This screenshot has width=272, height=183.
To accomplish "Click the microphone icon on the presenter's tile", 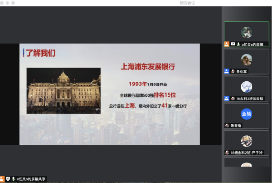I will [x=238, y=44].
